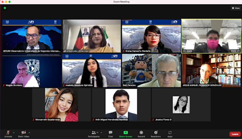This screenshot has width=242, height=139.
Task: Open the Chat icon
Action: coord(110,132)
